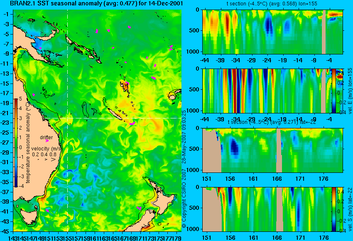Click the vel. S velocity colorbar
353x241 pixels.
coord(334,209)
